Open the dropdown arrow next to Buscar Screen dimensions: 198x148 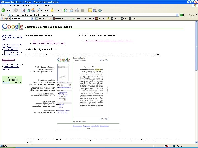pos(46,19)
